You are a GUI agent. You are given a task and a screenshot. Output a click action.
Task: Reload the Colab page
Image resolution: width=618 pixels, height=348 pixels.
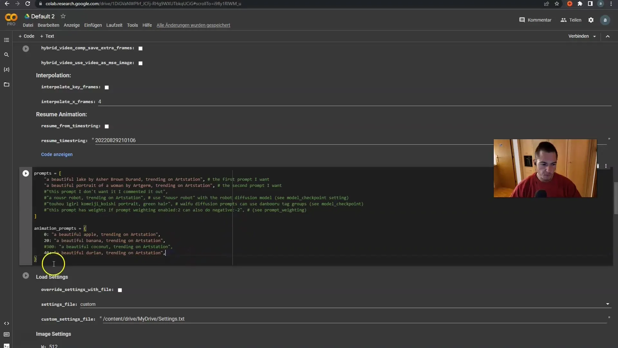28,4
